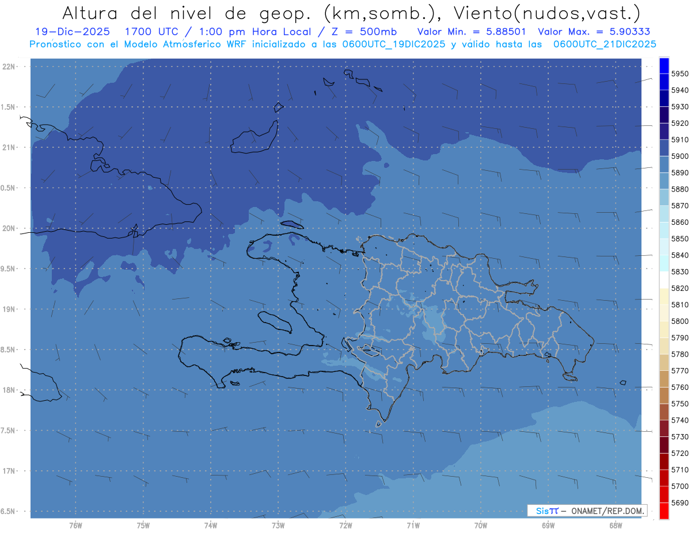Select the date text '19-Dic-2025'
The image size is (691, 533).
(x=72, y=32)
